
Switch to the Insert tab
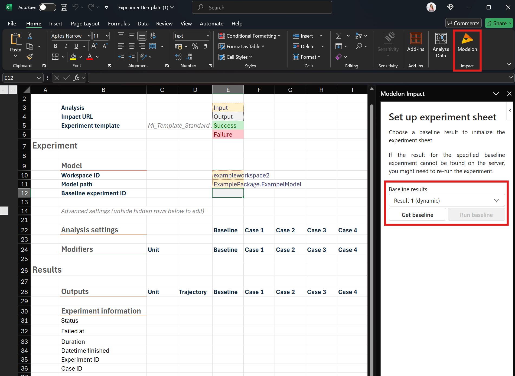tap(56, 24)
